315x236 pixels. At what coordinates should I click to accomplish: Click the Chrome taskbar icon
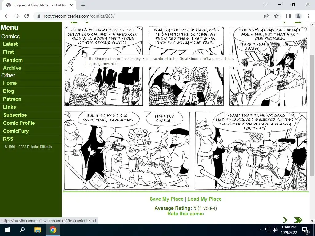click(x=53, y=230)
